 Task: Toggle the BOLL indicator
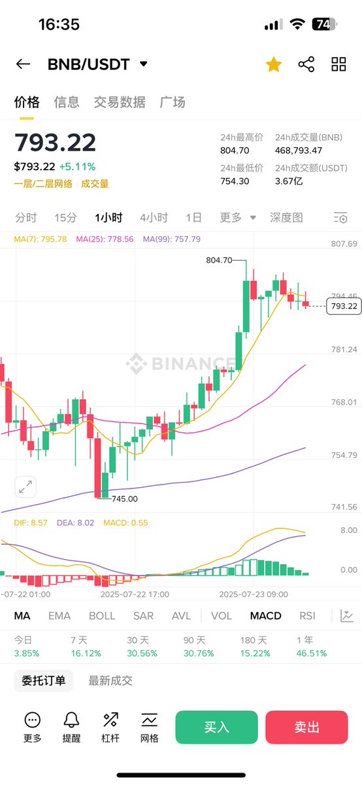[x=102, y=616]
